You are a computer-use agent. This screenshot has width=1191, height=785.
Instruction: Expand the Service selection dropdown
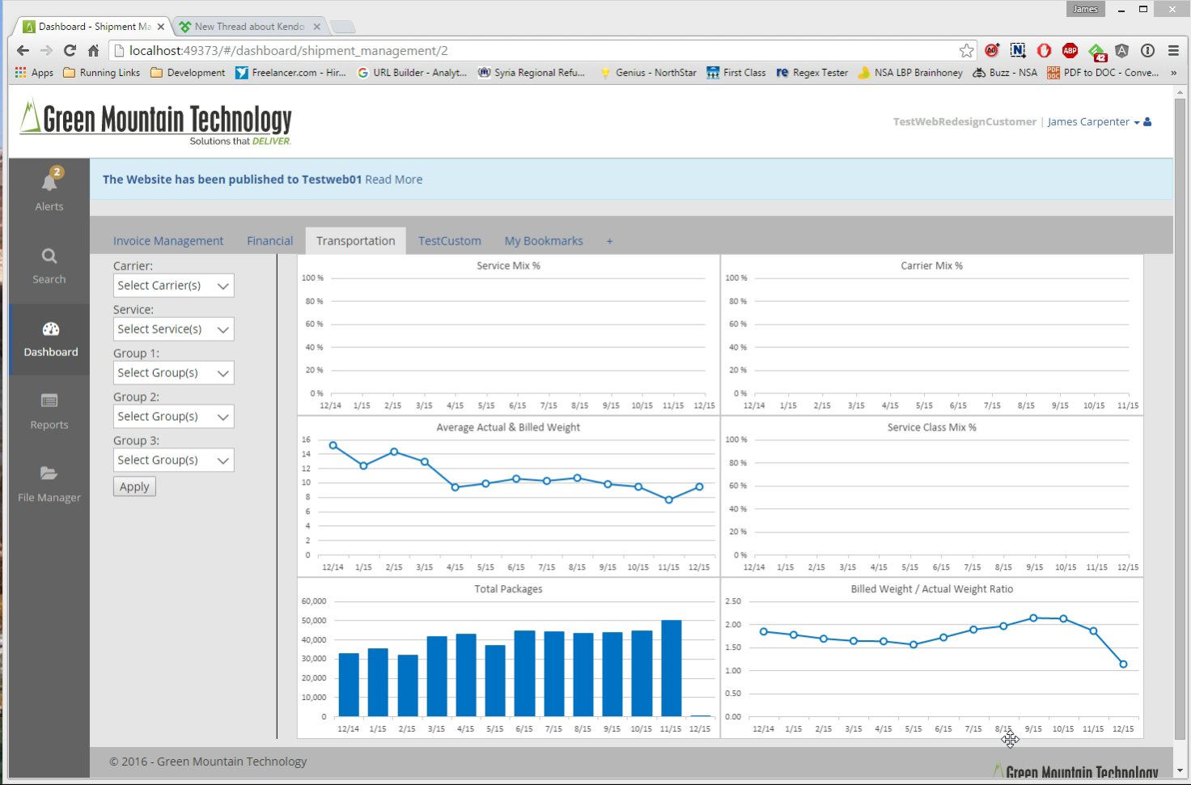173,329
